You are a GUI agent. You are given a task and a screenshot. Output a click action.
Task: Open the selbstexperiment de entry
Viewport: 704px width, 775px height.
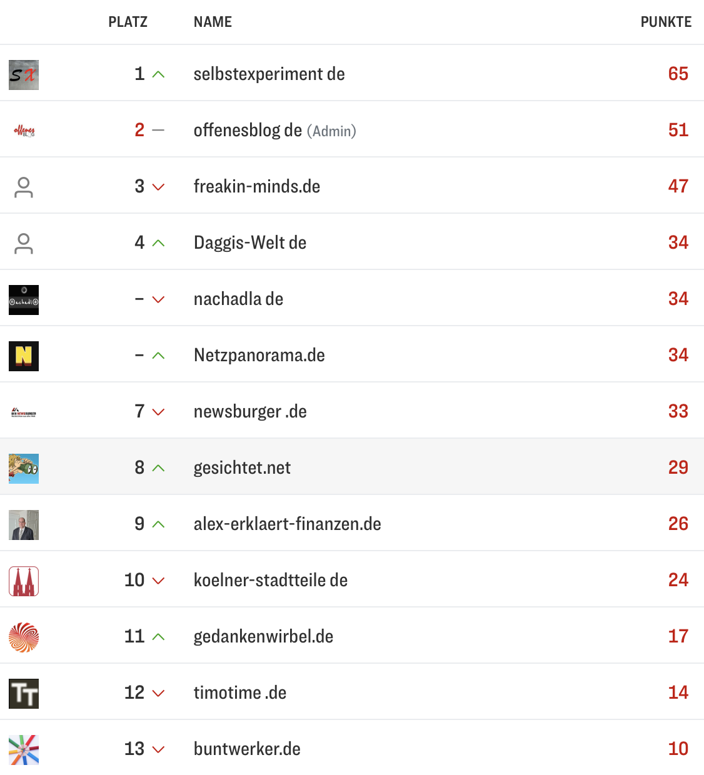[269, 74]
